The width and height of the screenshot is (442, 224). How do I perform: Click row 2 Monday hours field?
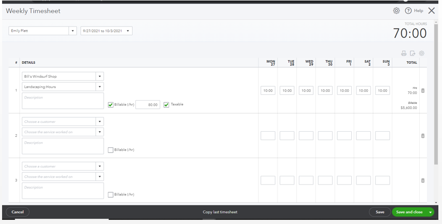pyautogui.click(x=268, y=135)
